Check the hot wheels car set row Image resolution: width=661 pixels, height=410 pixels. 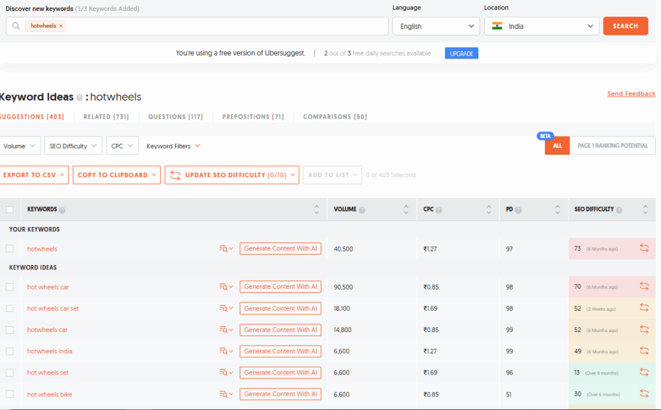[10, 308]
